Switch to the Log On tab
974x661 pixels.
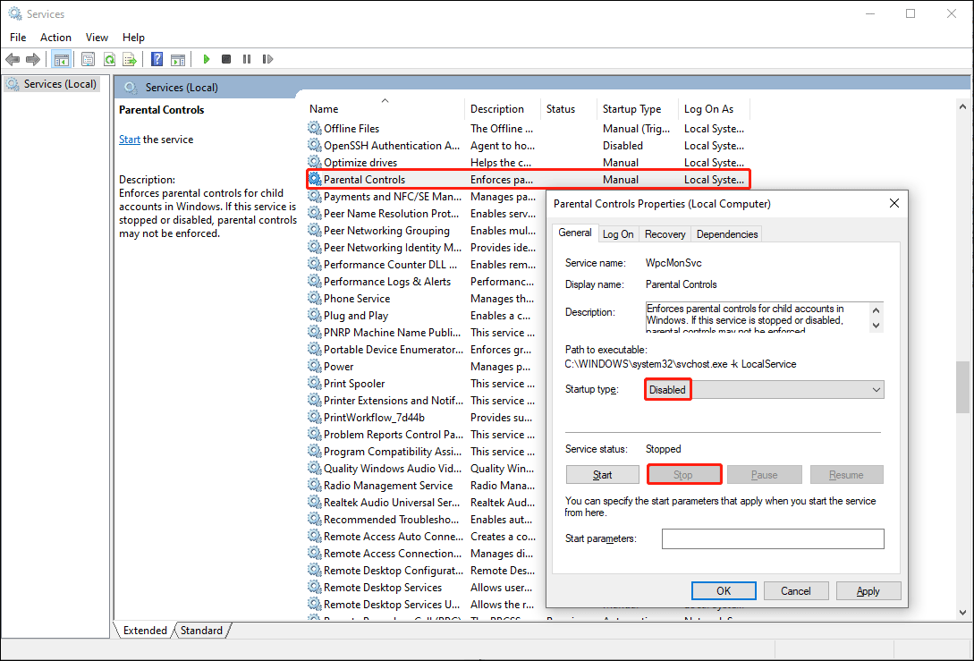pyautogui.click(x=618, y=234)
